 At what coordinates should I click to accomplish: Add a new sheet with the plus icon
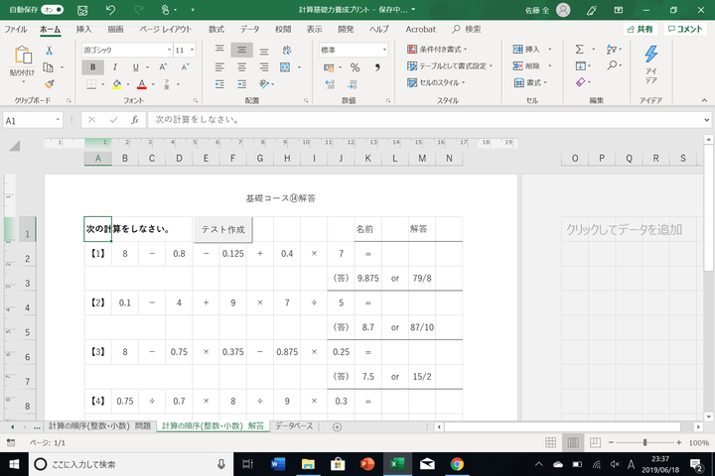pos(337,426)
